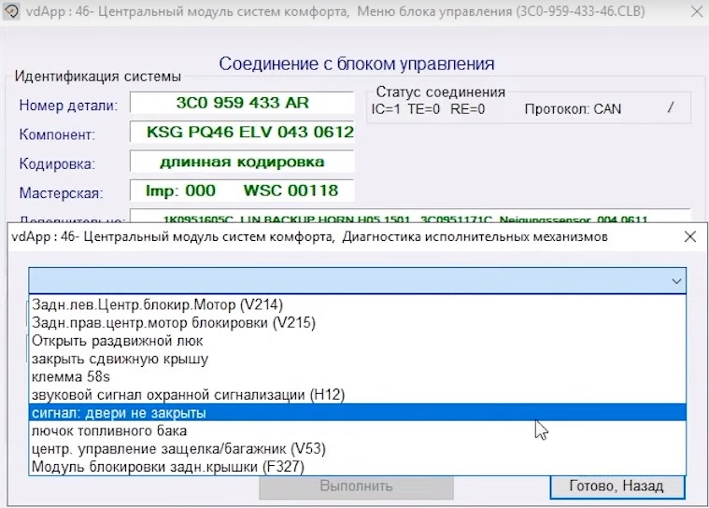Close the actuator diagnostics dialog
709x508 pixels.
point(690,236)
